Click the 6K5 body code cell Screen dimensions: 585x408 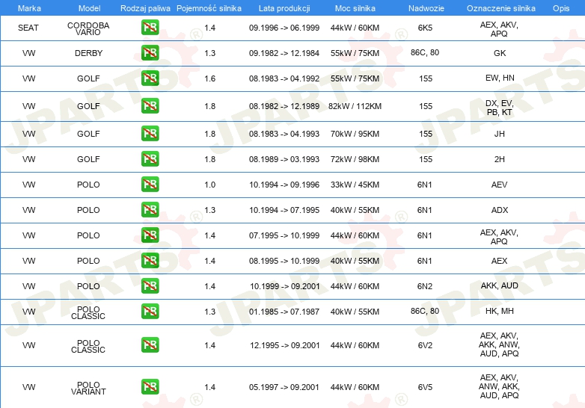point(425,28)
